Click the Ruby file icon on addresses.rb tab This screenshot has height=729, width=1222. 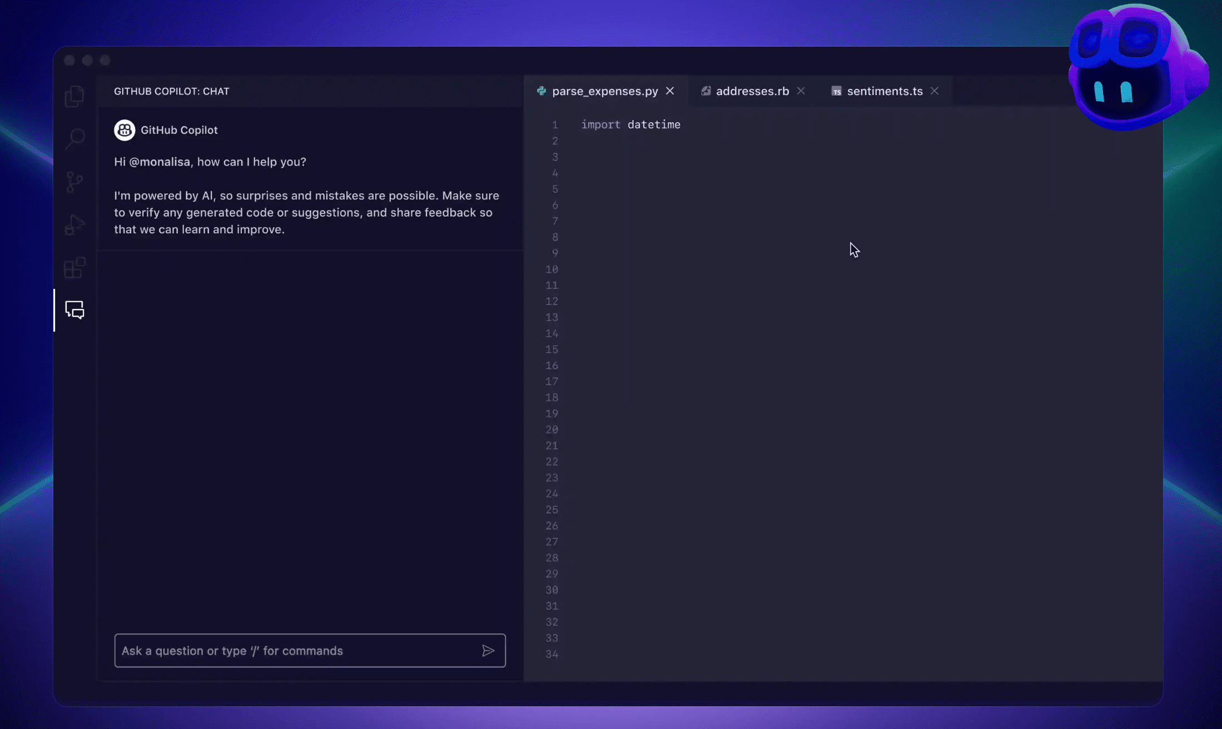(706, 91)
